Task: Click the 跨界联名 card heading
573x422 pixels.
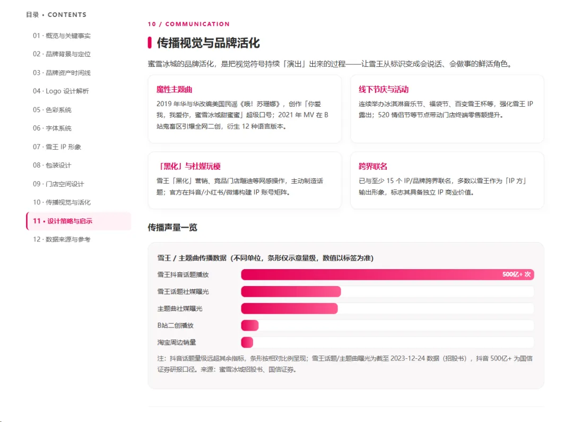Action: (373, 166)
